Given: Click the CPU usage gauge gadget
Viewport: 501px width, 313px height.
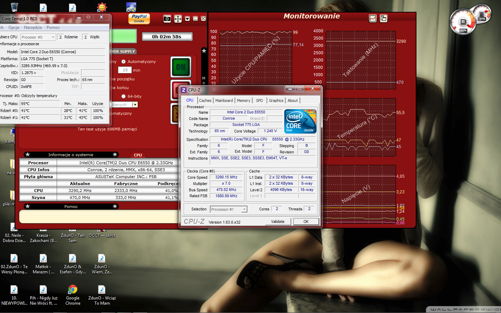Looking at the screenshot, I should click(x=462, y=22).
